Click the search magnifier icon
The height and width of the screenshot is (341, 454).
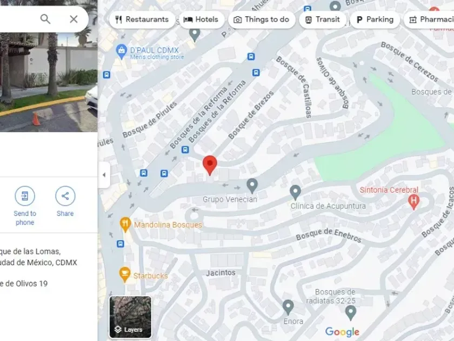[x=45, y=19]
